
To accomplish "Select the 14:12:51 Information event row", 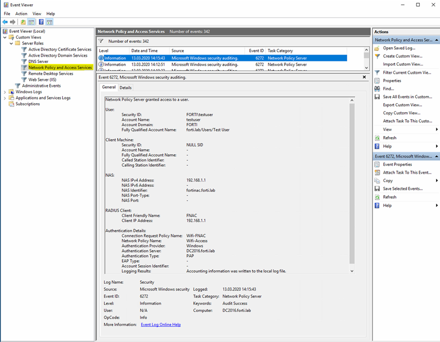I will [223, 65].
